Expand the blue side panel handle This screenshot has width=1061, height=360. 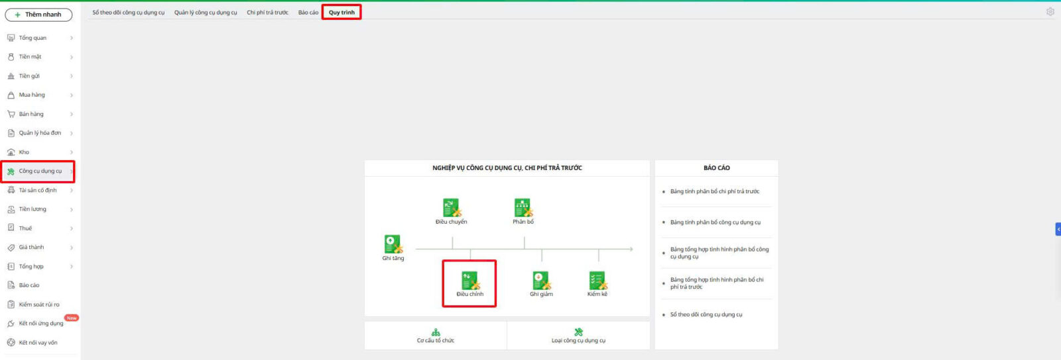click(1058, 229)
